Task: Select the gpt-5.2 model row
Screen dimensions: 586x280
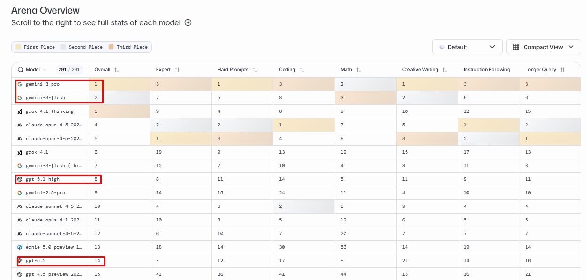Action: click(x=61, y=260)
